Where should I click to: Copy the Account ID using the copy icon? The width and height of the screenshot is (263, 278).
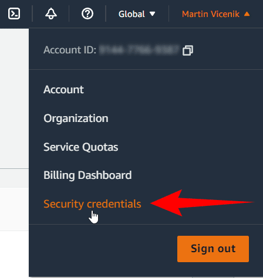click(188, 50)
